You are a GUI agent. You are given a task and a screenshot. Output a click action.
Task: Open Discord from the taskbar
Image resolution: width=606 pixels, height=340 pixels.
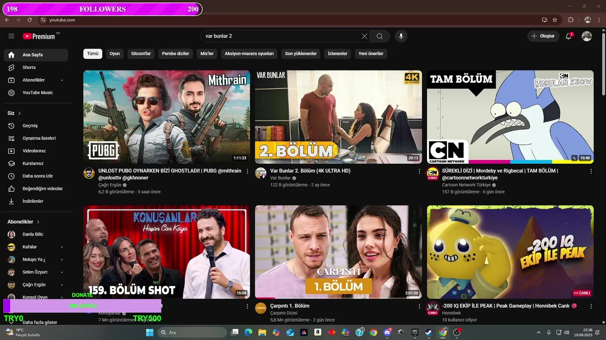(387, 332)
